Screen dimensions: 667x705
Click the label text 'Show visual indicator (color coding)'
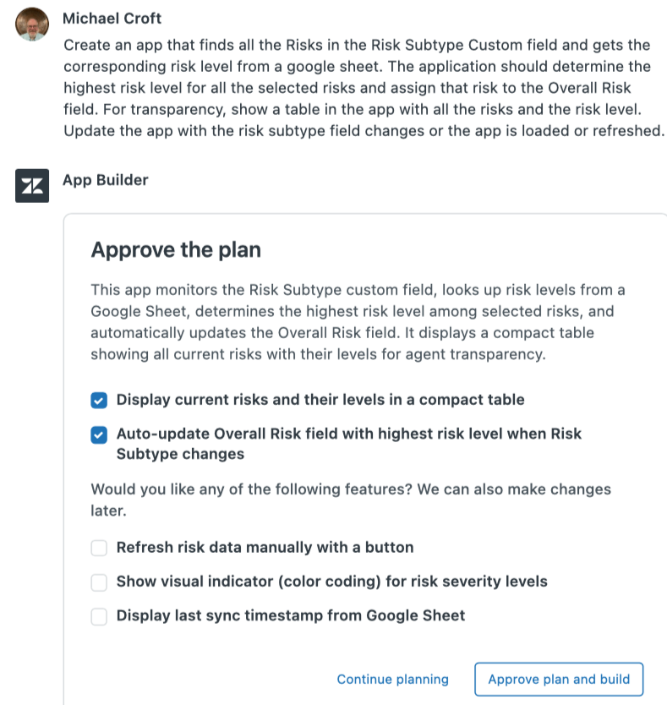point(331,582)
